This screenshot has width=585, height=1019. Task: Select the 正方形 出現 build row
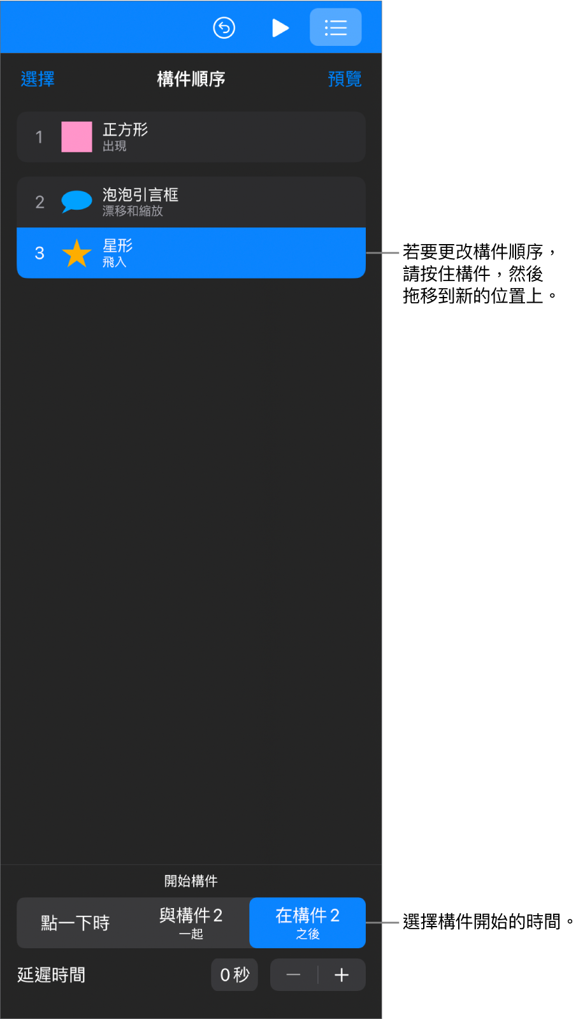(x=191, y=137)
